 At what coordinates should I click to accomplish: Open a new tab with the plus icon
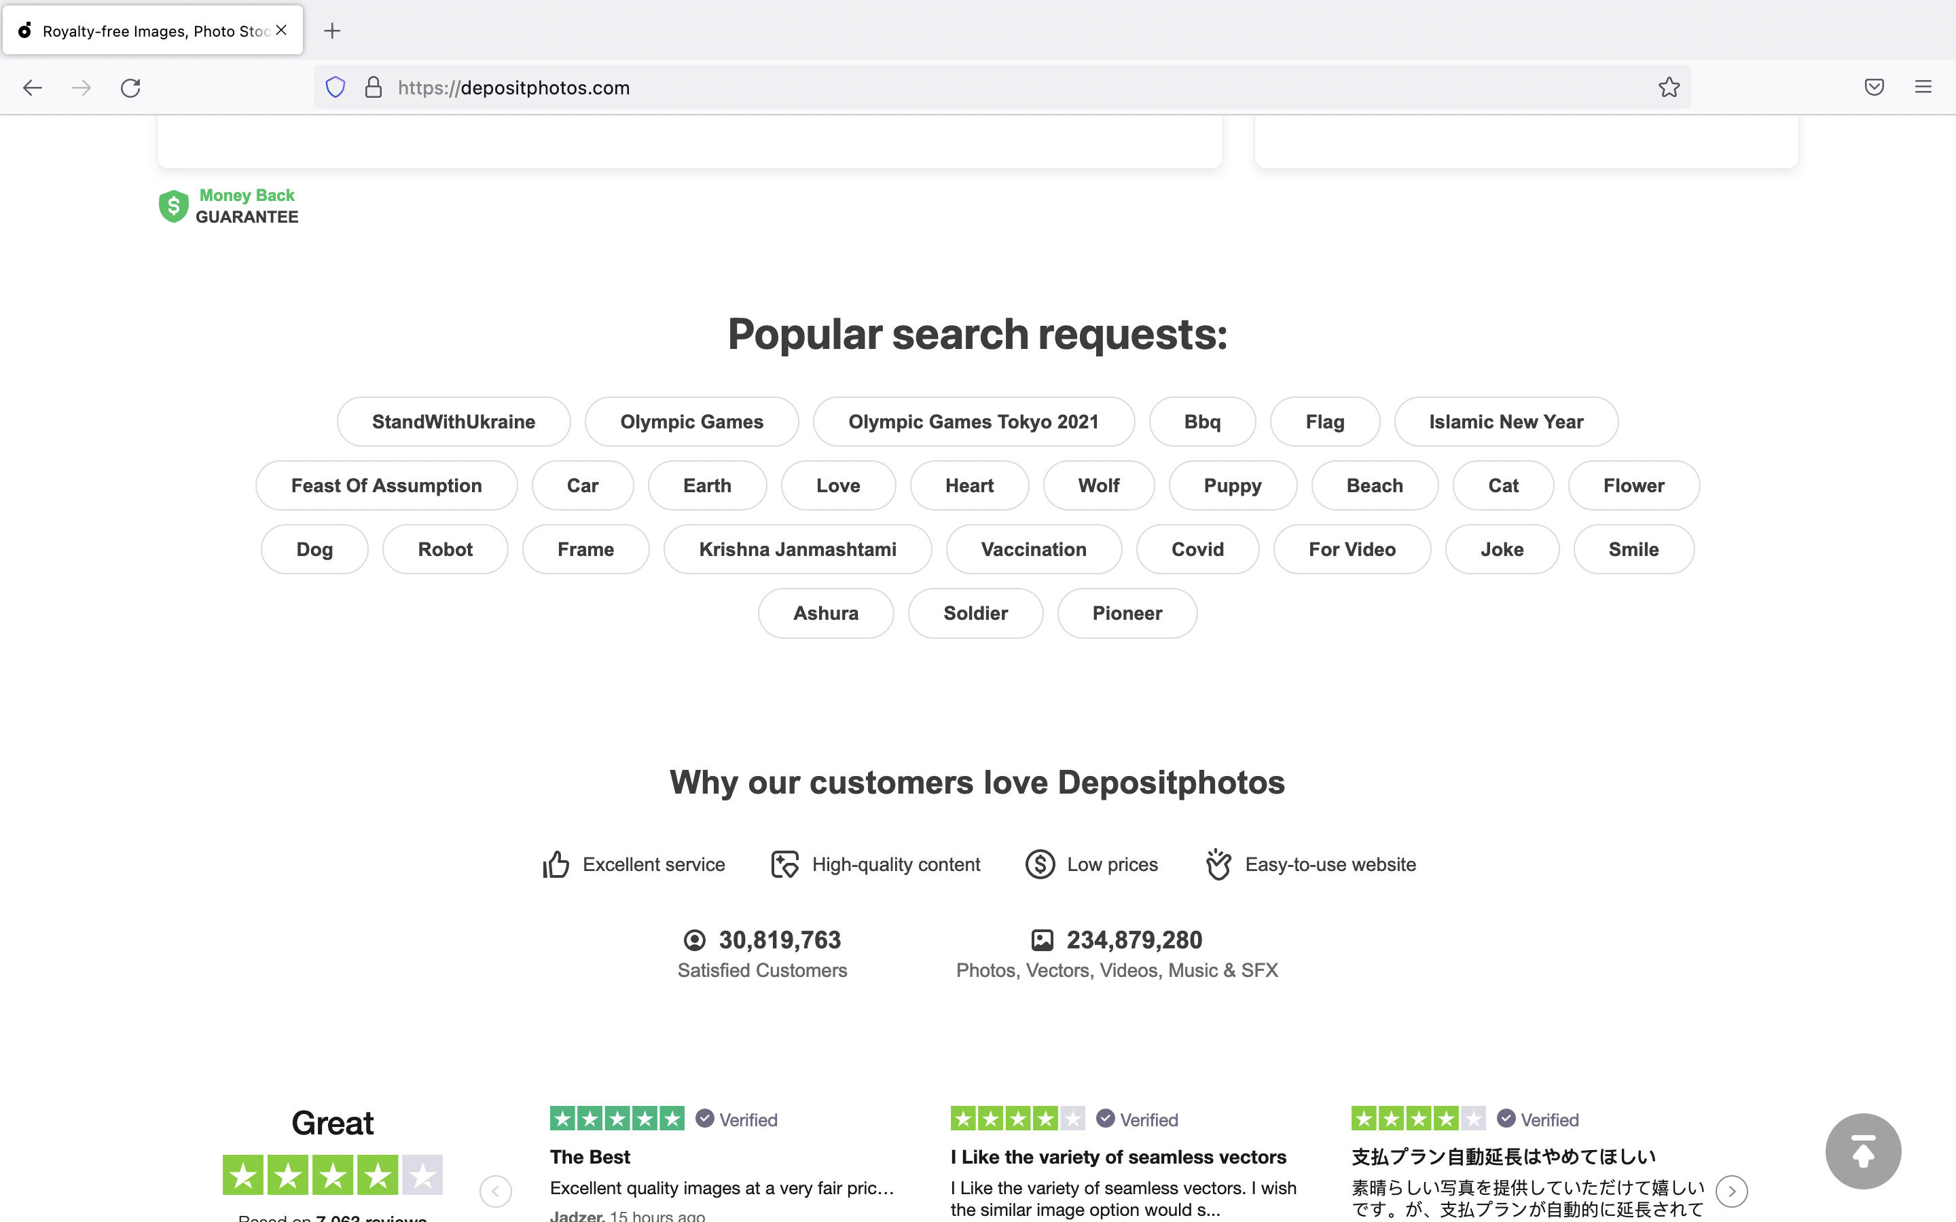(x=332, y=31)
